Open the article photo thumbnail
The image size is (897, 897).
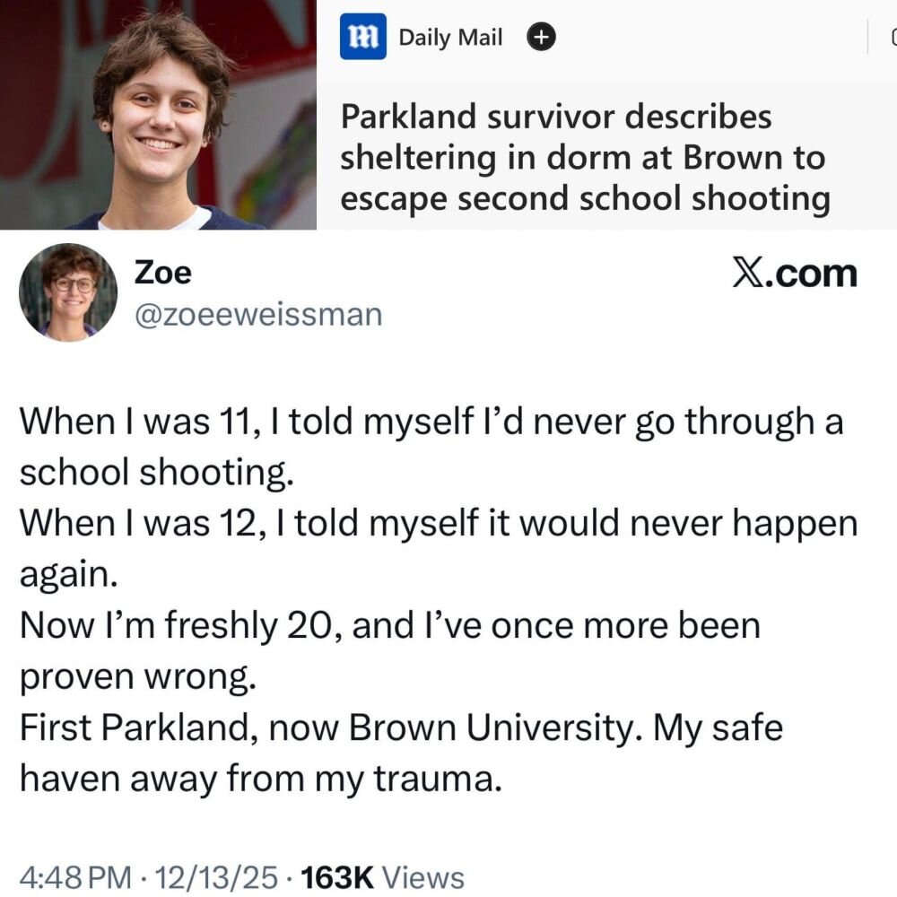(x=158, y=115)
